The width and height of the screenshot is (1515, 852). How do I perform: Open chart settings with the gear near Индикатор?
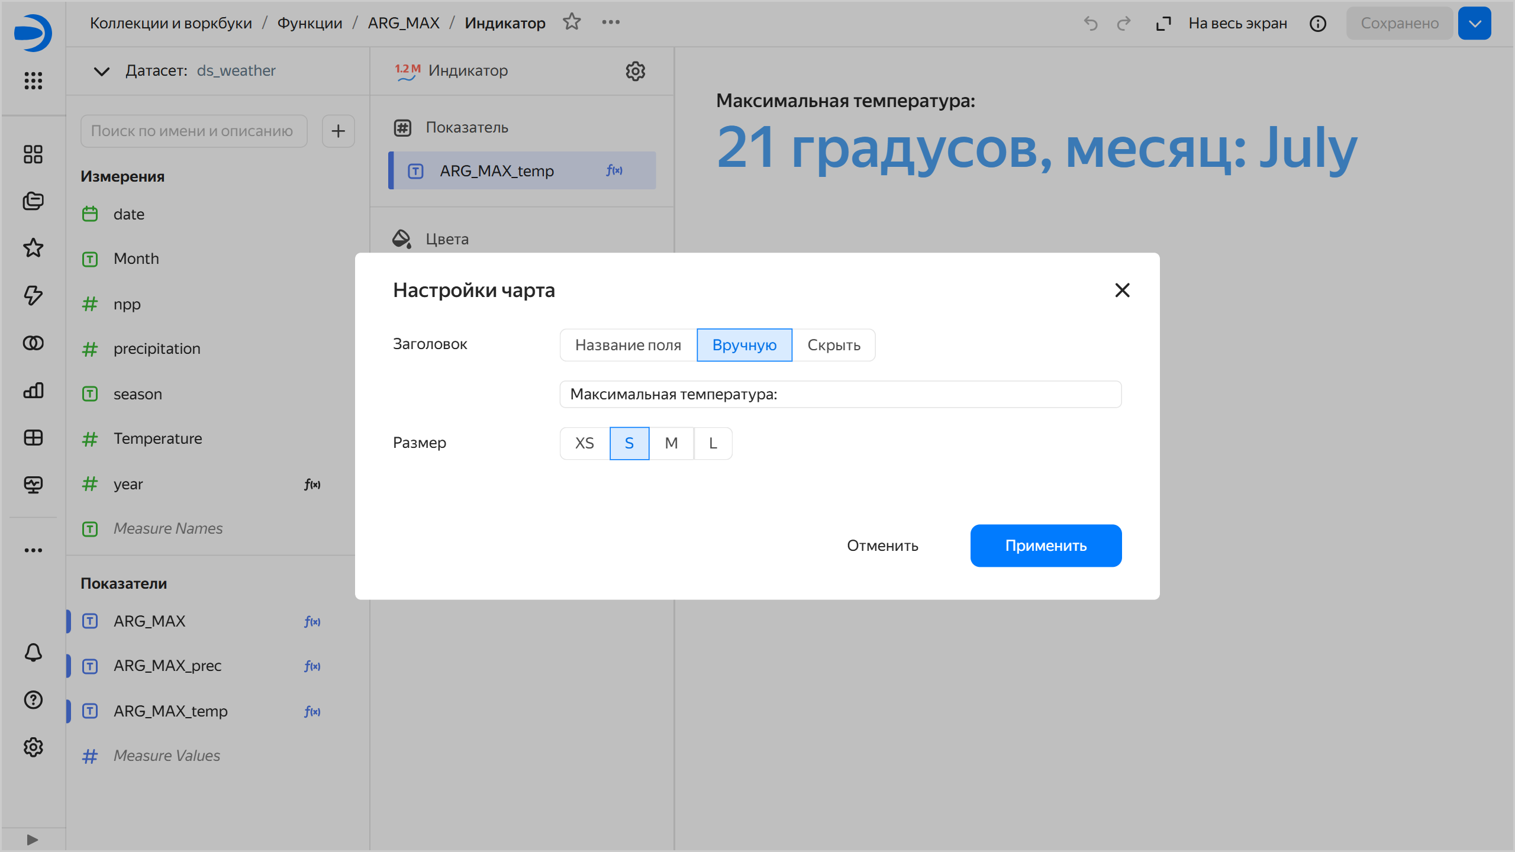(636, 72)
